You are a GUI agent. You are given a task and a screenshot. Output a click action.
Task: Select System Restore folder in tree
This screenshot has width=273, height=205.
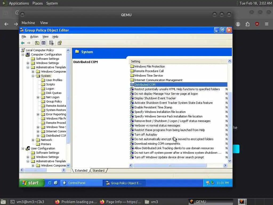coord(56,110)
